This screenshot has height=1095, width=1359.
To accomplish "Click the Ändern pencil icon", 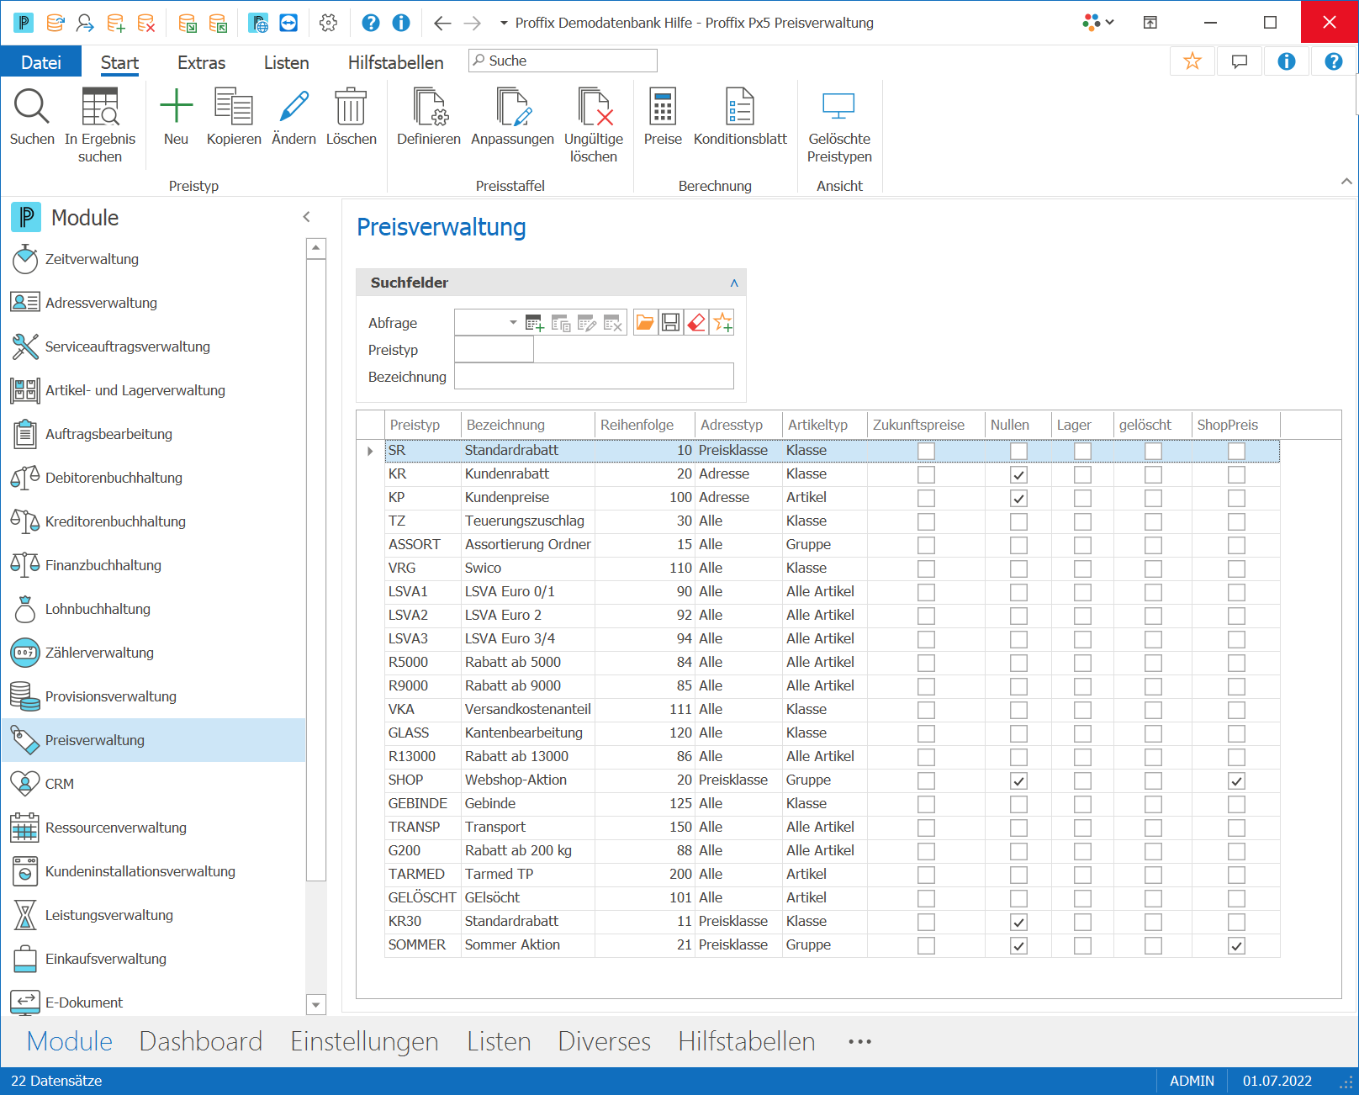I will [293, 107].
